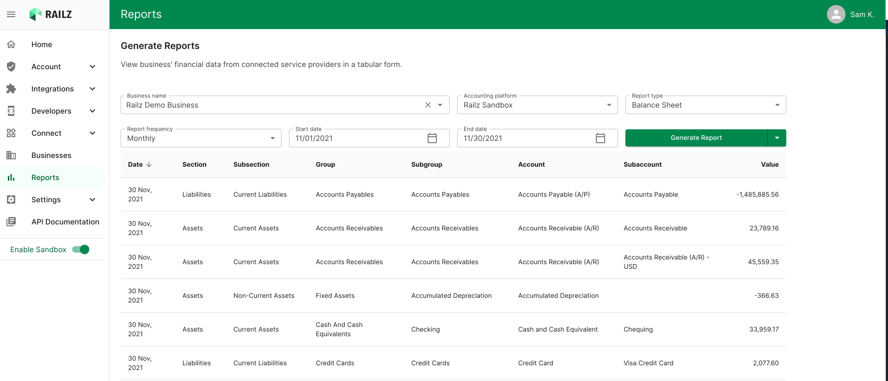Click Visa Credit Card subaccount cell
This screenshot has width=888, height=381.
tap(648, 363)
